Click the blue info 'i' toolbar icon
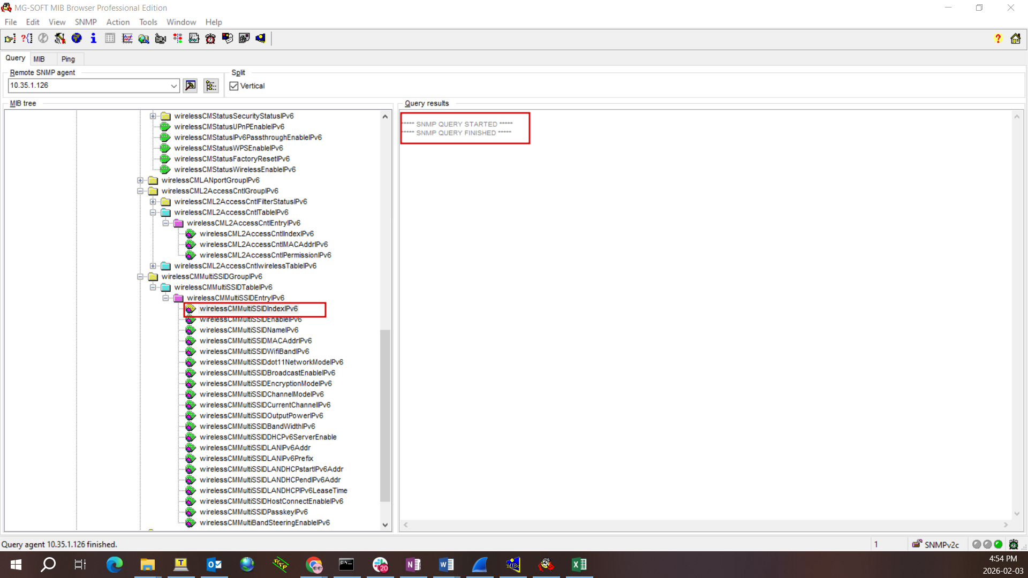 tap(93, 38)
